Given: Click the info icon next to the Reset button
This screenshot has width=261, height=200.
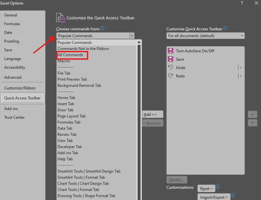Looking at the screenshot, I should [217, 187].
